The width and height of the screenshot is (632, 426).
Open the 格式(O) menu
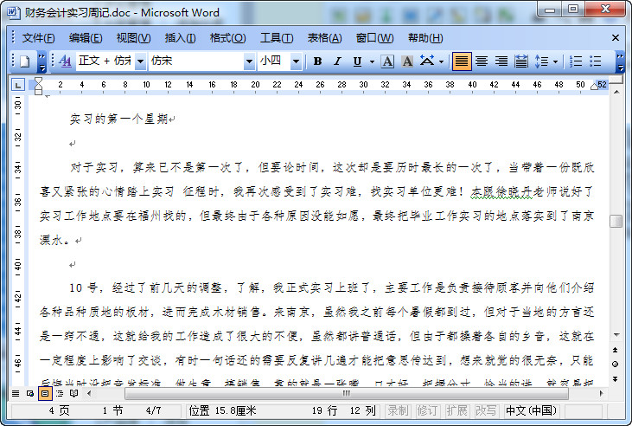click(x=227, y=38)
